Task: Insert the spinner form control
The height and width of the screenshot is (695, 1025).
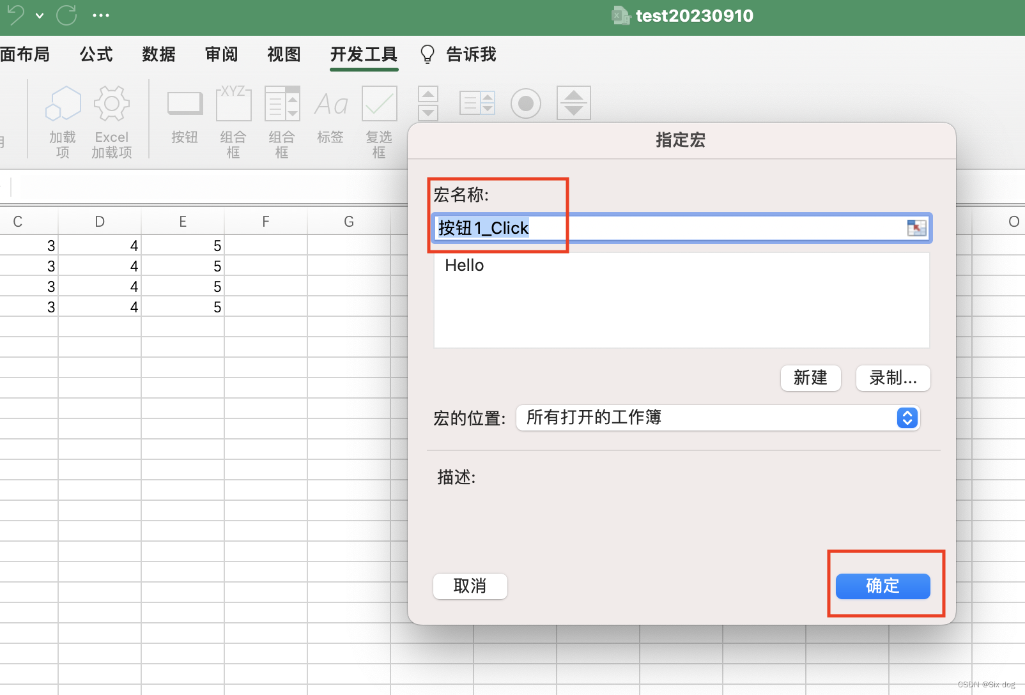Action: click(574, 103)
